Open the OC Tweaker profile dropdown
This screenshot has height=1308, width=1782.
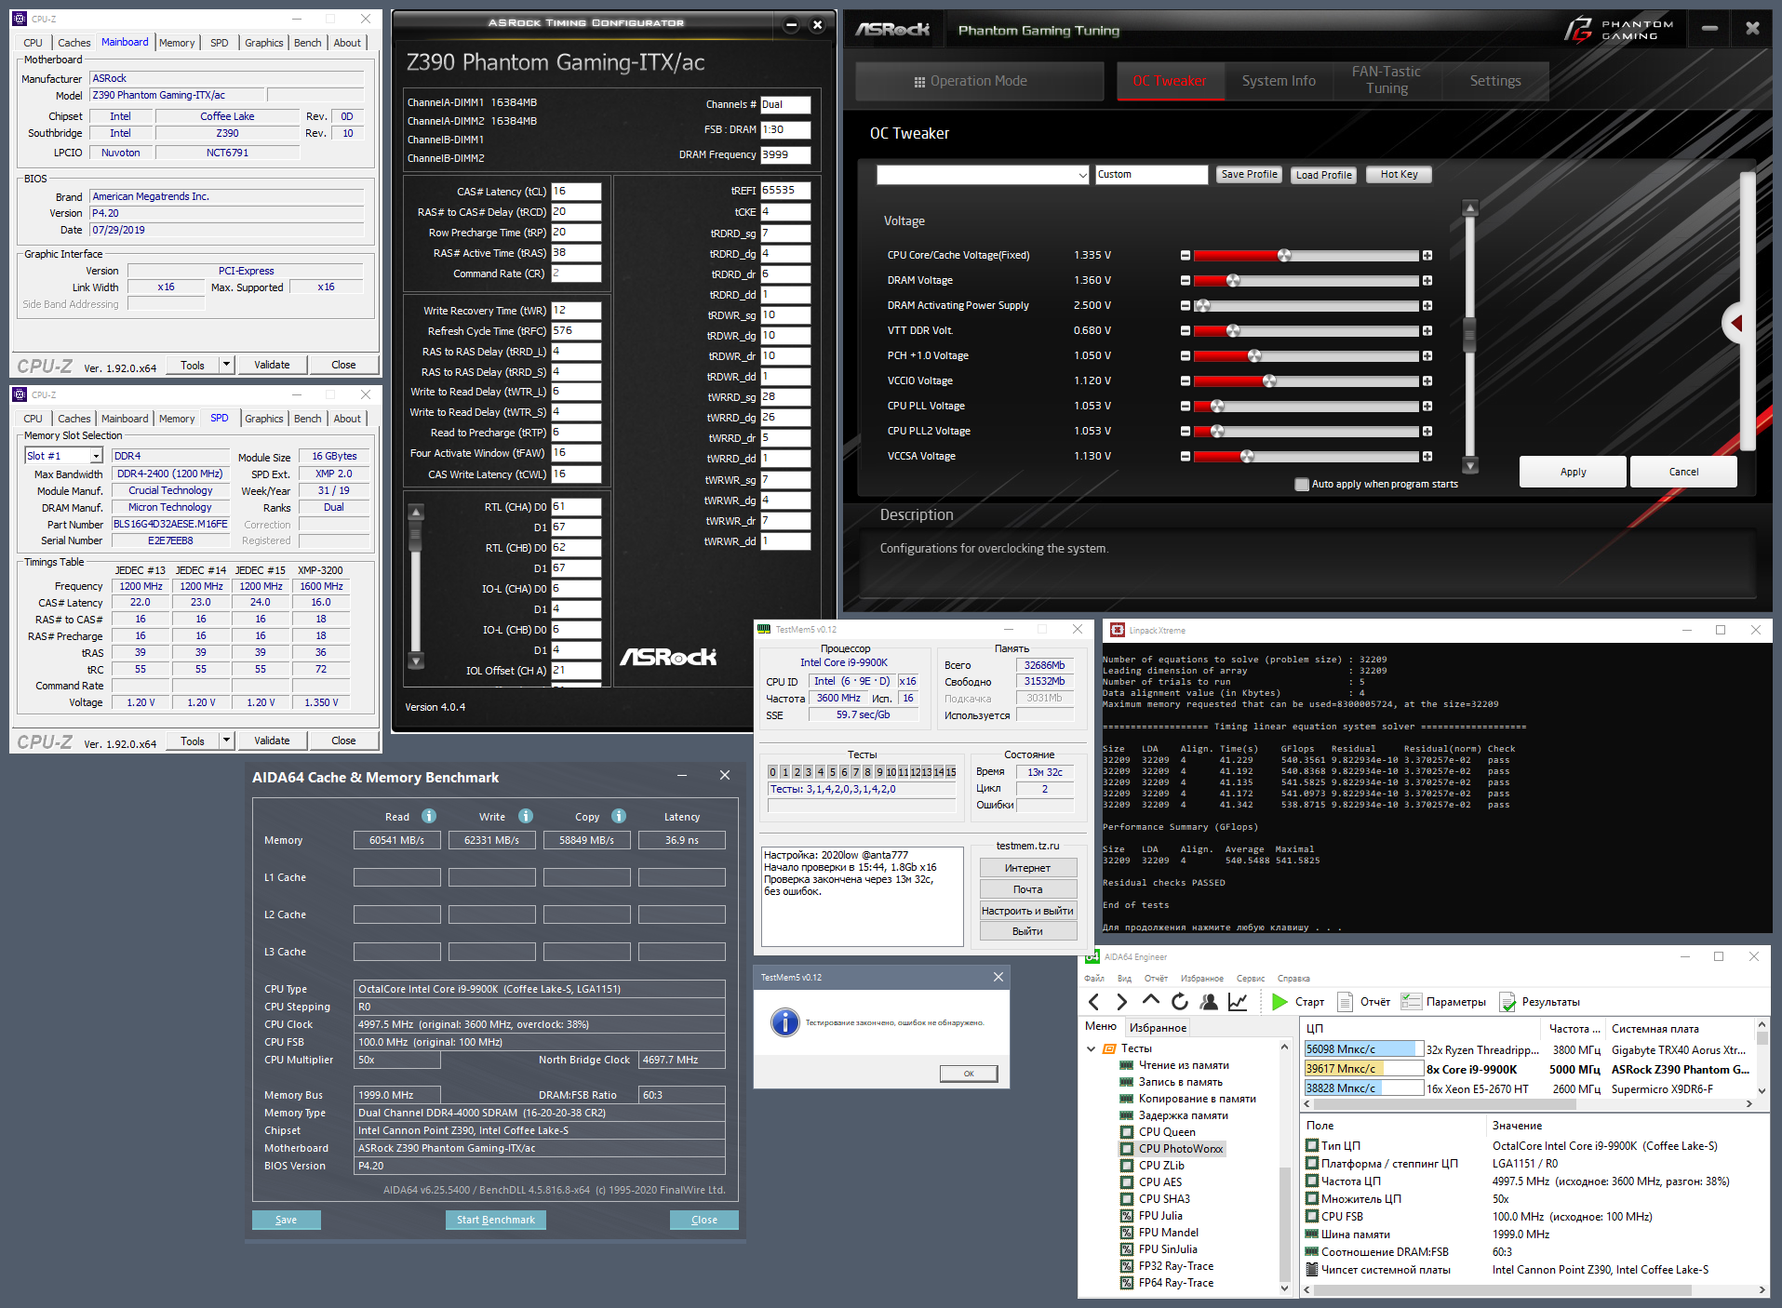pyautogui.click(x=983, y=175)
